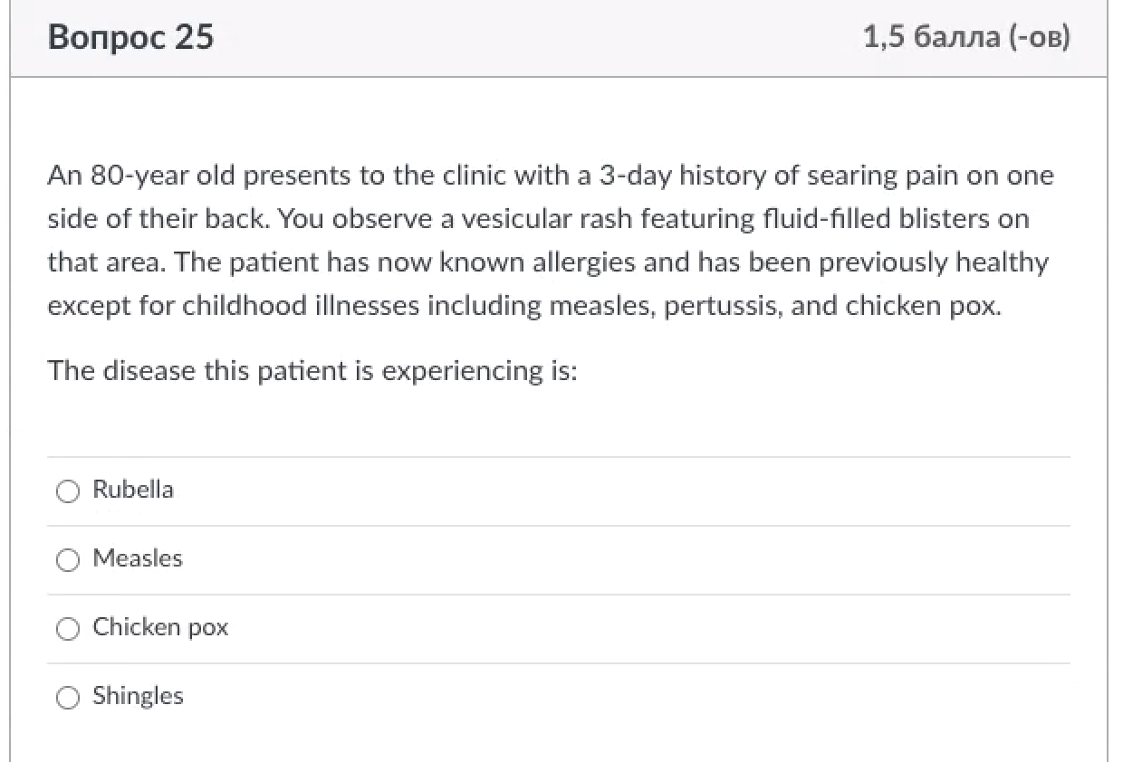This screenshot has width=1123, height=762.
Task: Click the "Chicken pox" answer option label
Action: pos(160,627)
